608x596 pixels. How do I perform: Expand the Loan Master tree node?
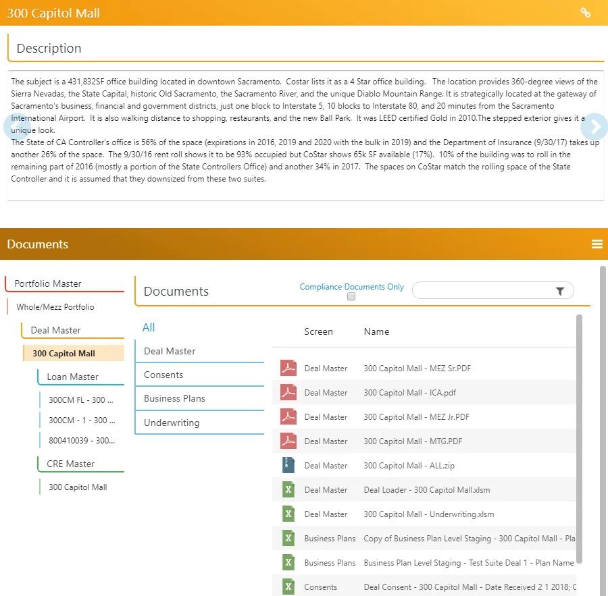72,377
